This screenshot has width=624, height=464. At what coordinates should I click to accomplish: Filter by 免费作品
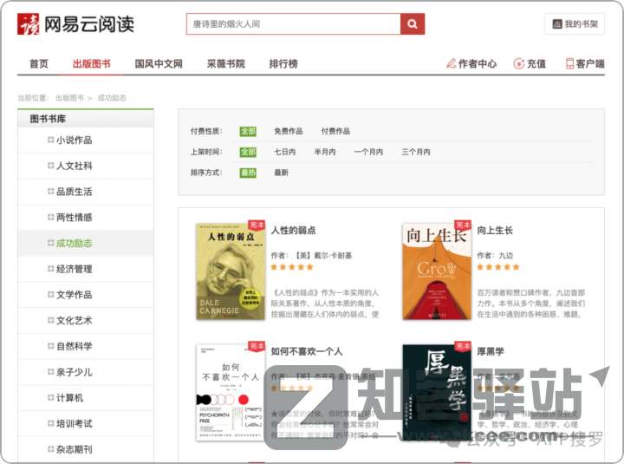click(289, 132)
